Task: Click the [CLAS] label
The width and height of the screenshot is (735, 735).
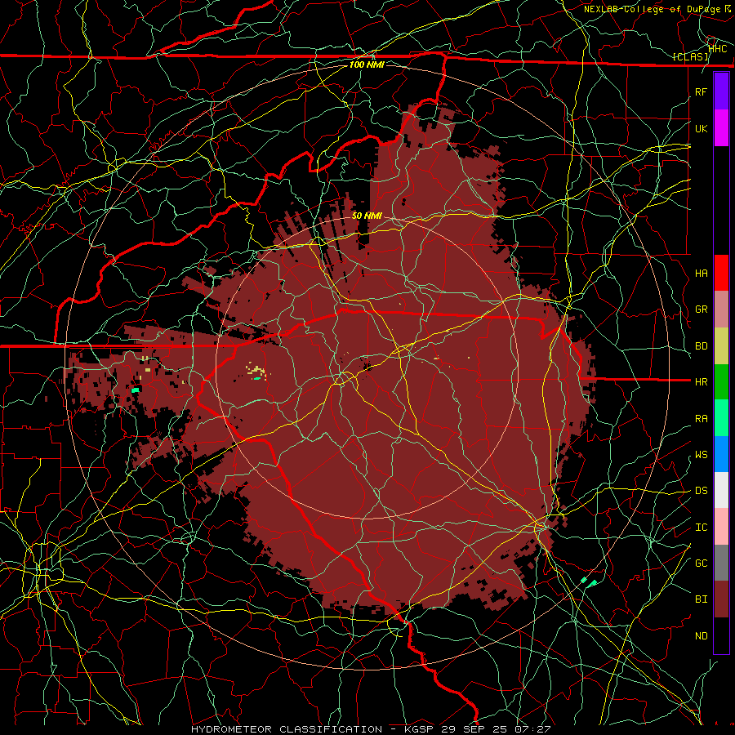Action: click(691, 57)
